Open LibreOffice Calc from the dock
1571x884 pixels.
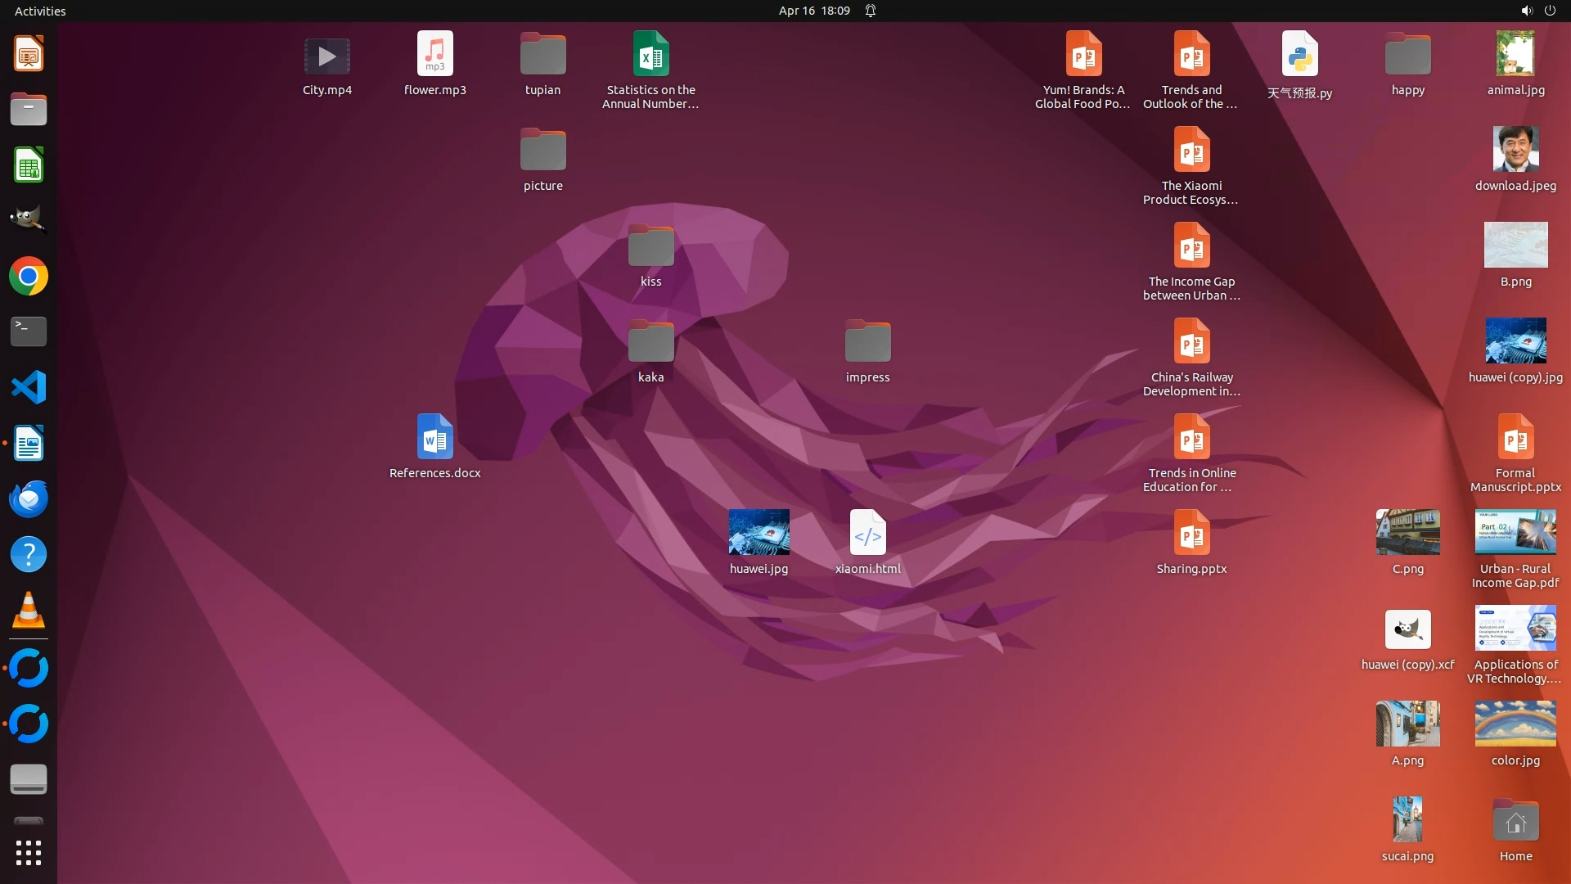click(29, 165)
